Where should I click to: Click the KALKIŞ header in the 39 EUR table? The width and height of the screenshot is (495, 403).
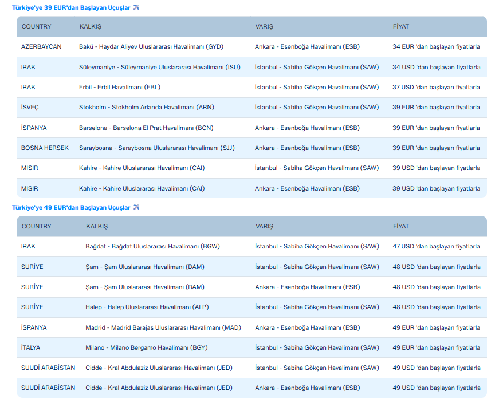[91, 27]
